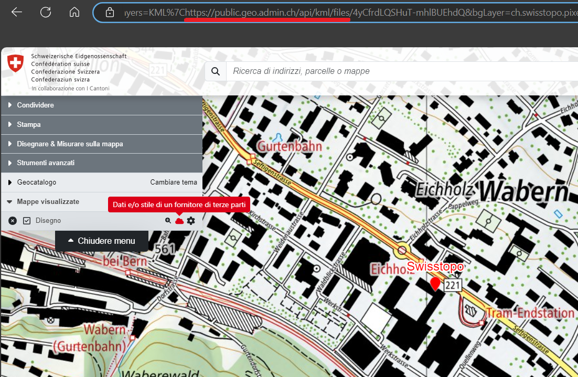Screen dimensions: 578x377
Task: Expand the Geocatalogo section
Action: coord(36,182)
